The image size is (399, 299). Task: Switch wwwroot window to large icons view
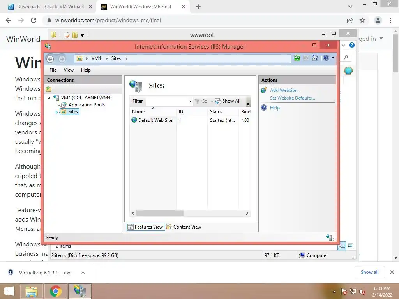click(x=350, y=246)
